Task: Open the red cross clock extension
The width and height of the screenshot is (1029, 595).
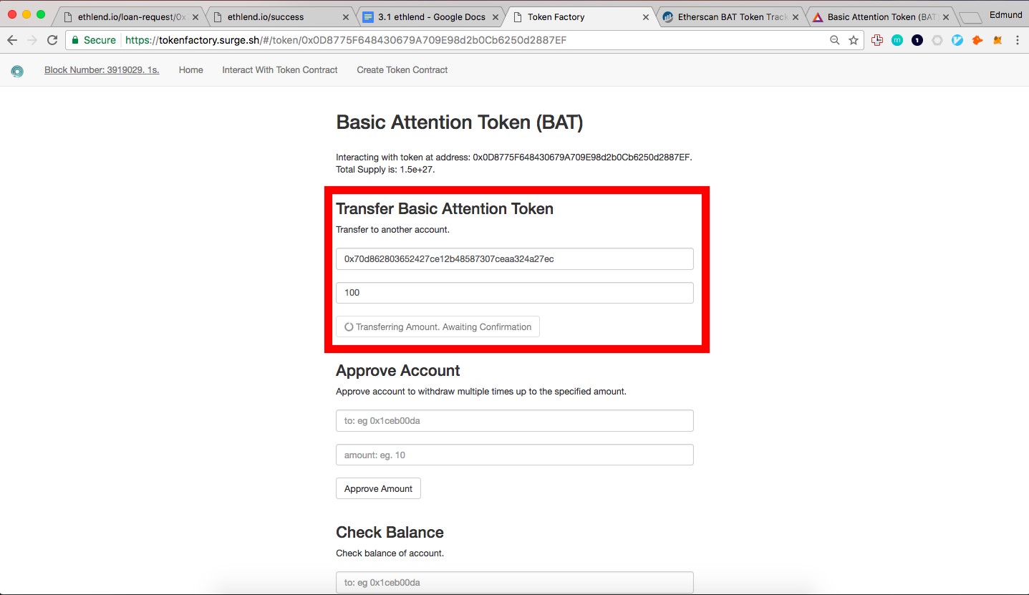Action: [877, 40]
